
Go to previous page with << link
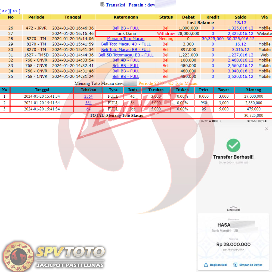click(x=5, y=11)
